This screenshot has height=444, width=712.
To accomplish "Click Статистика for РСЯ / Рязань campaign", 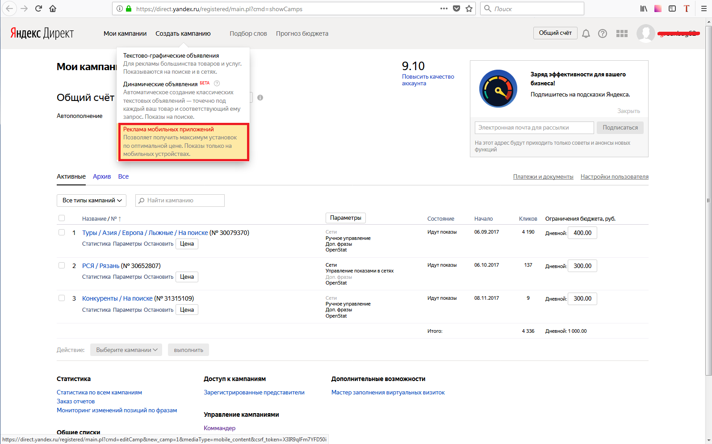I will click(96, 277).
